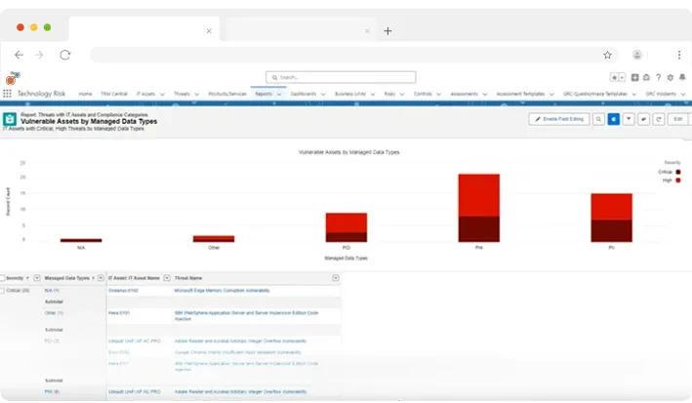The height and width of the screenshot is (403, 692).
Task: Click the PCI bar's High segment
Action: coord(346,222)
